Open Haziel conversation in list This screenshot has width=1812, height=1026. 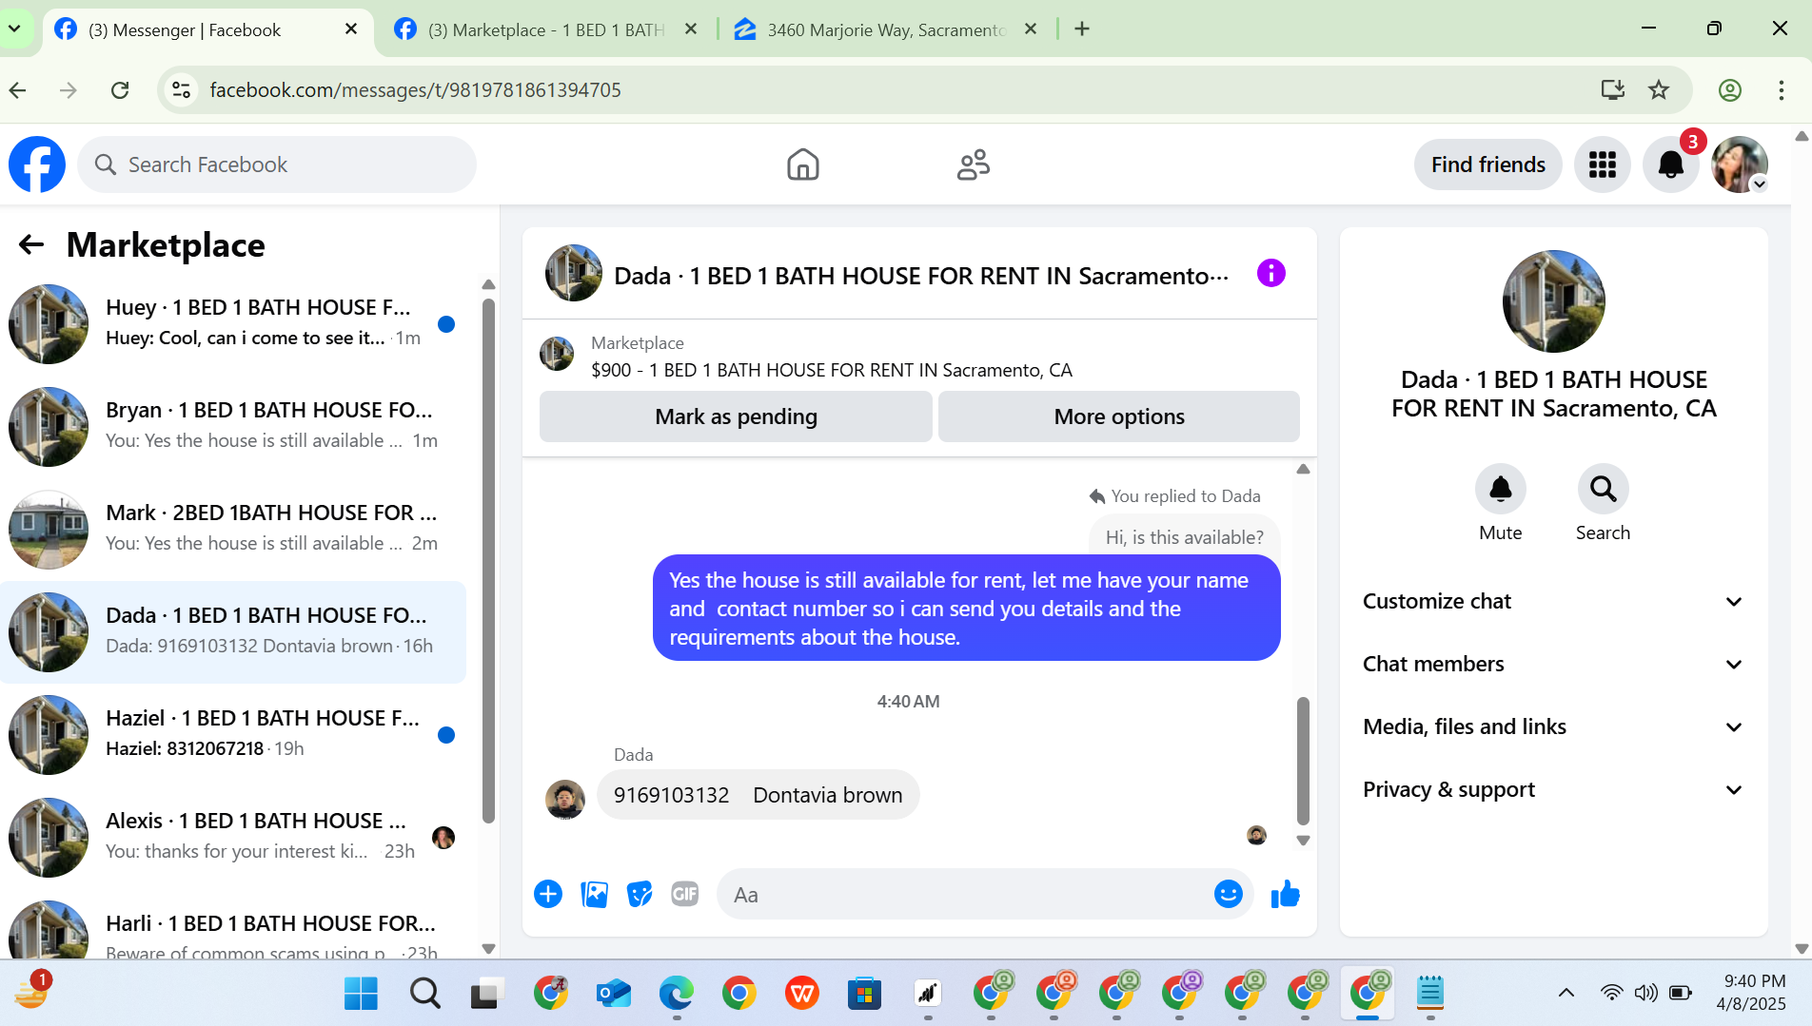pyautogui.click(x=233, y=734)
